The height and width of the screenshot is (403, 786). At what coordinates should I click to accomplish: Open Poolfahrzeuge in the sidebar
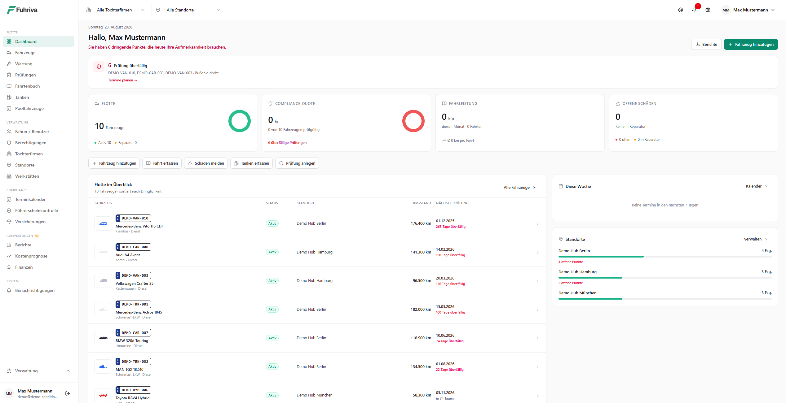[39, 108]
